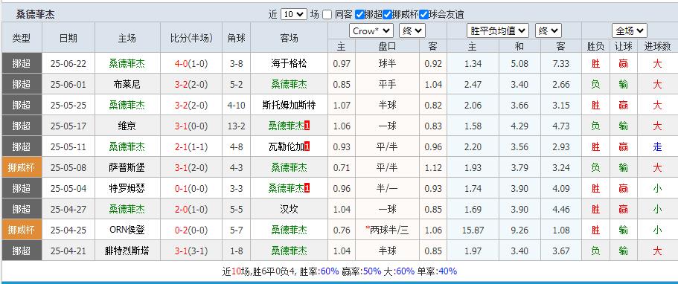The height and width of the screenshot is (284, 678).
Task: Click the 胜负 column header
Action: [595, 47]
